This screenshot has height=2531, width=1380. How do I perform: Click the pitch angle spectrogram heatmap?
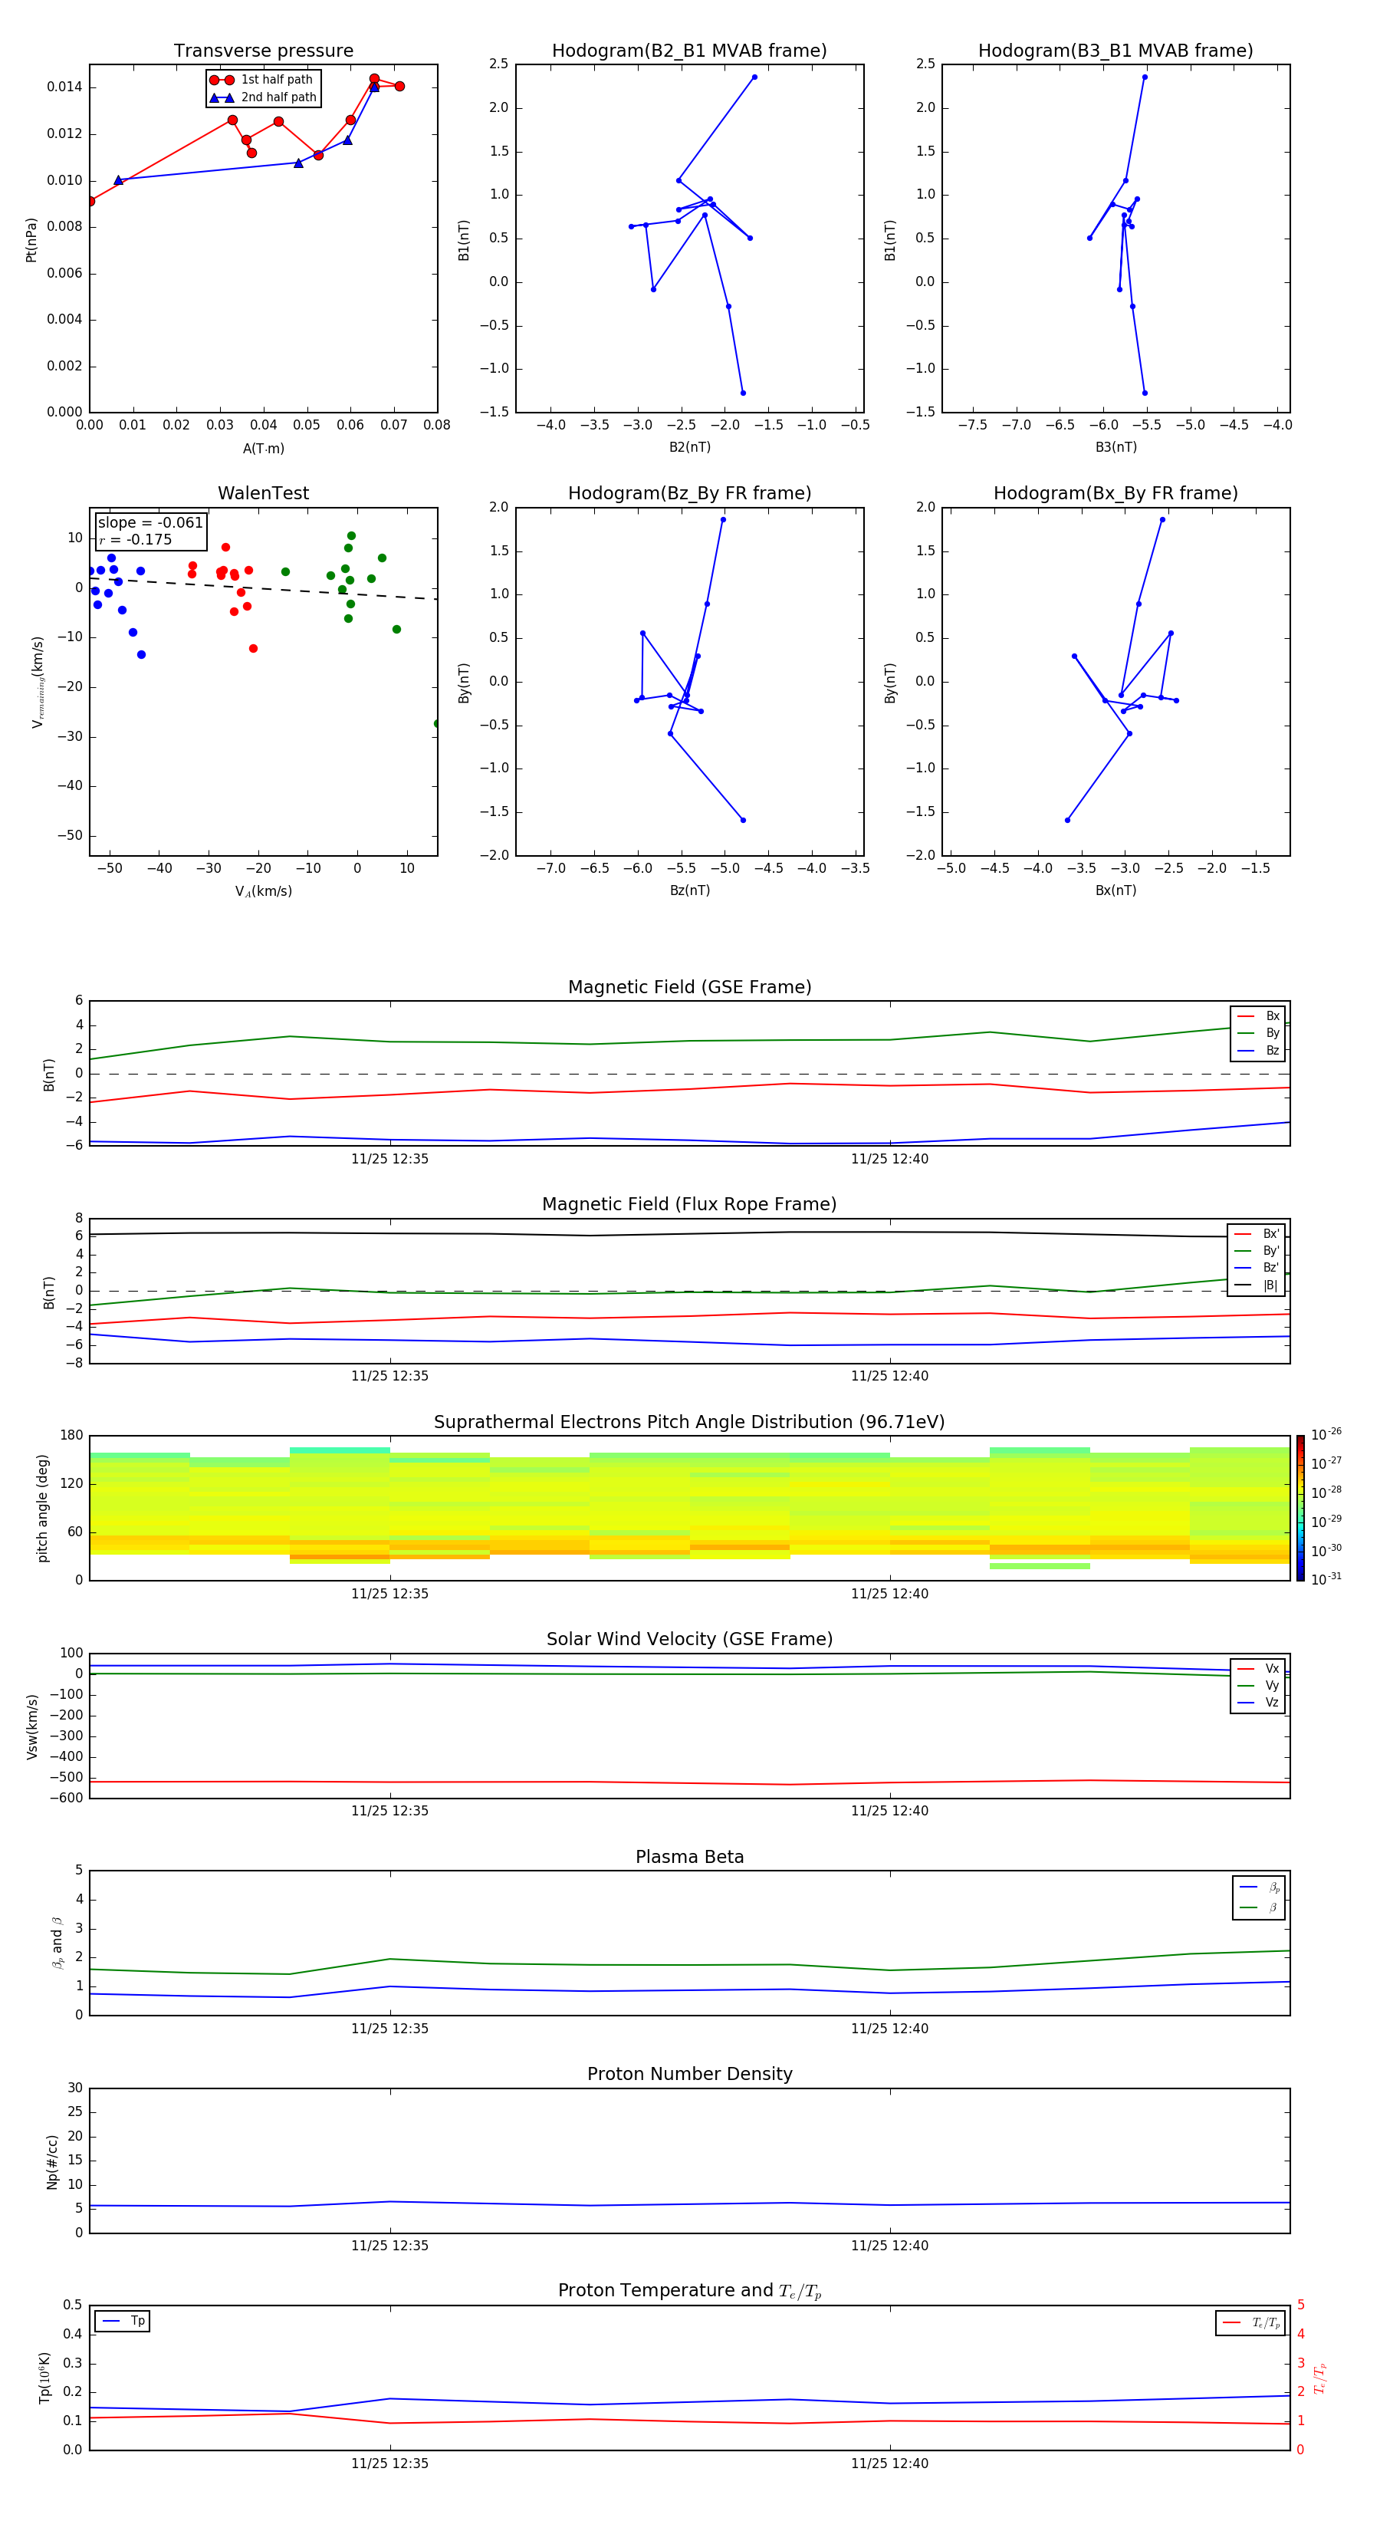pyautogui.click(x=689, y=1508)
